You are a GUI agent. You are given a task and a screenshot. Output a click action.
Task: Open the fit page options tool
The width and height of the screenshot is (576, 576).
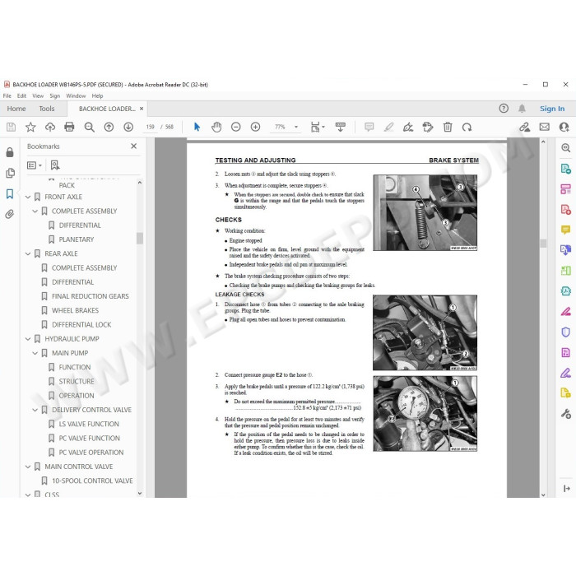coord(318,127)
